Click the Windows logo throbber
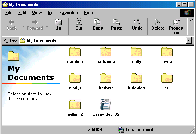This screenshot has height=134, width=196. click(187, 13)
